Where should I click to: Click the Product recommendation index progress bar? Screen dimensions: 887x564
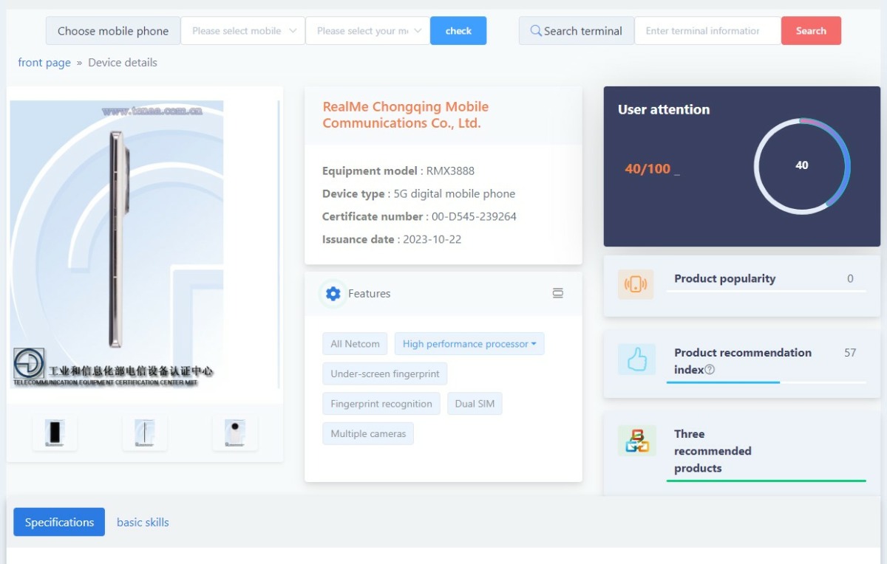pos(765,382)
